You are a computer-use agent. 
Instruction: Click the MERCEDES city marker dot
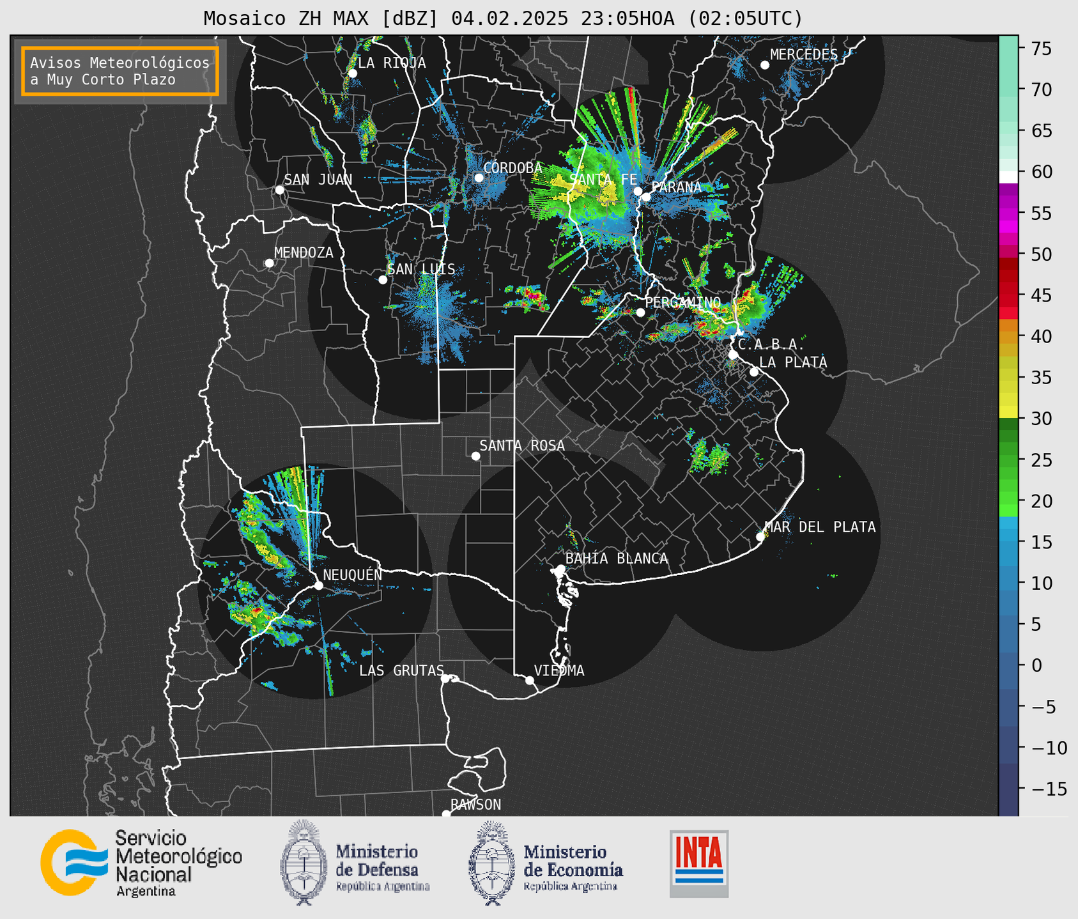click(x=765, y=65)
